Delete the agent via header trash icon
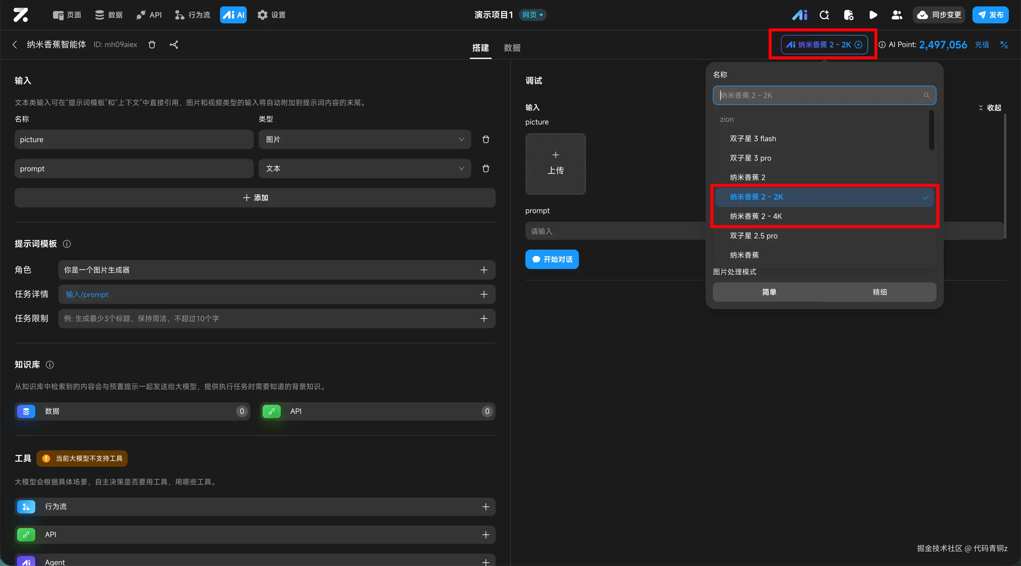This screenshot has height=566, width=1021. tap(152, 44)
